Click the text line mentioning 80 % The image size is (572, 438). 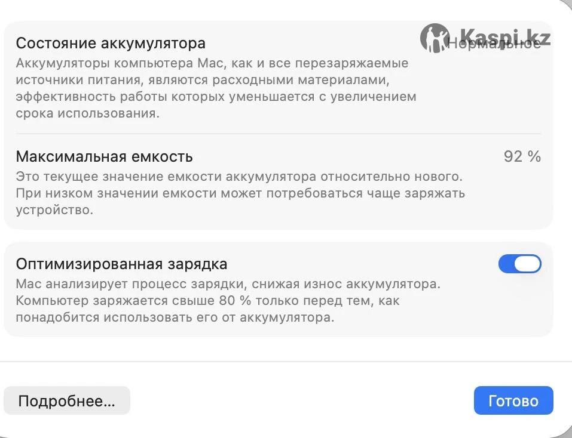click(207, 301)
